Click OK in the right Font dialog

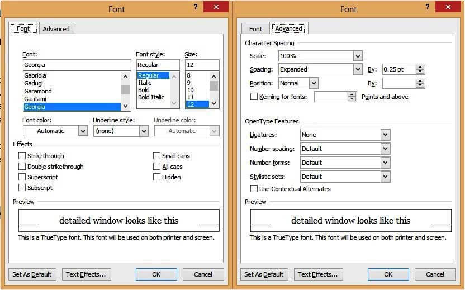point(388,274)
